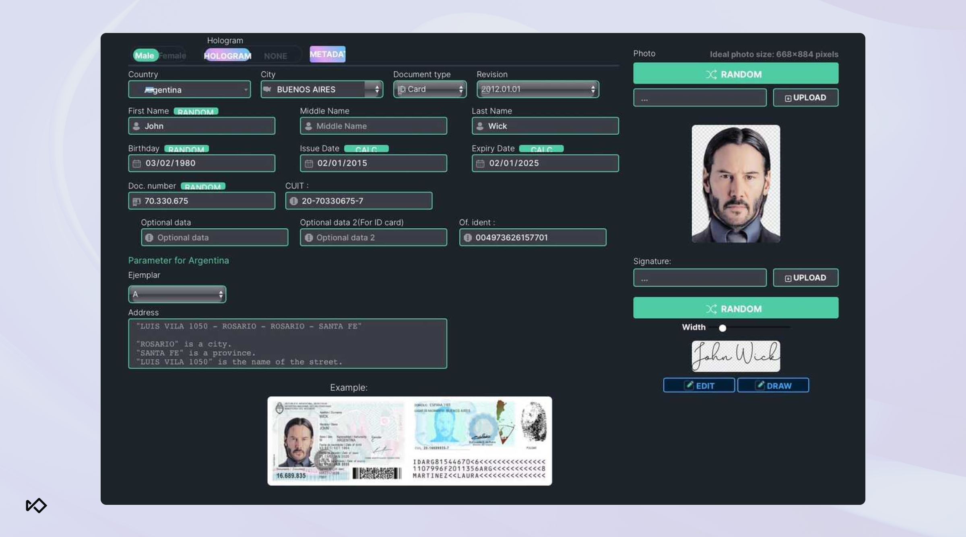The height and width of the screenshot is (537, 966).
Task: Open the Country dropdown showing Argentina
Action: [x=189, y=90]
